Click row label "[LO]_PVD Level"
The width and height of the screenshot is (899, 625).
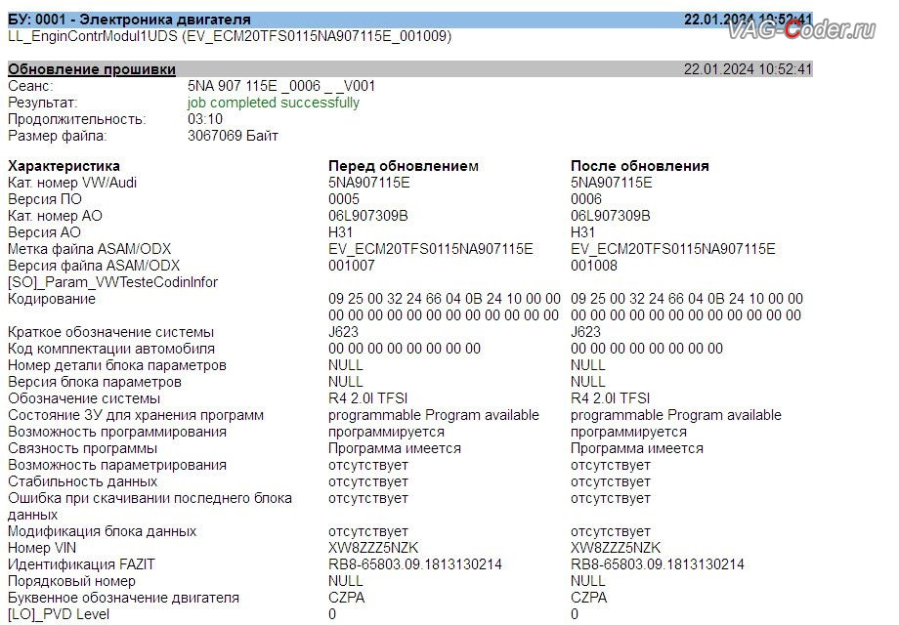(x=59, y=614)
